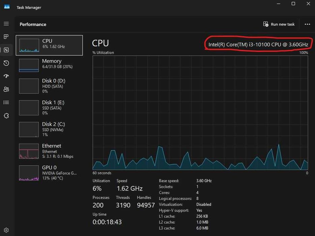Click the Virtualization Disabled value

[x=204, y=204]
